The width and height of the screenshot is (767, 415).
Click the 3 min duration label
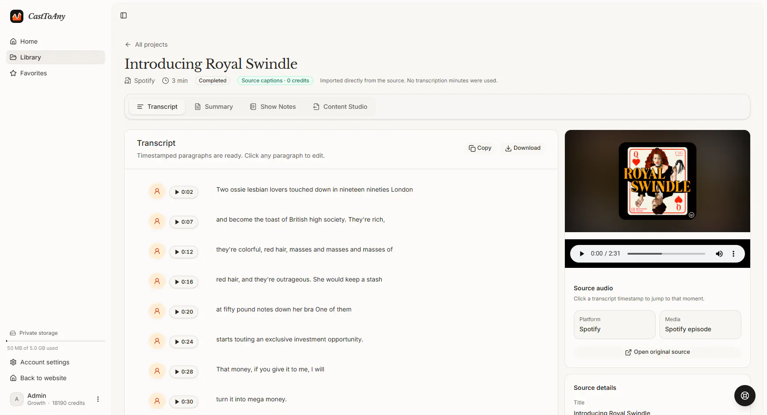coord(175,81)
